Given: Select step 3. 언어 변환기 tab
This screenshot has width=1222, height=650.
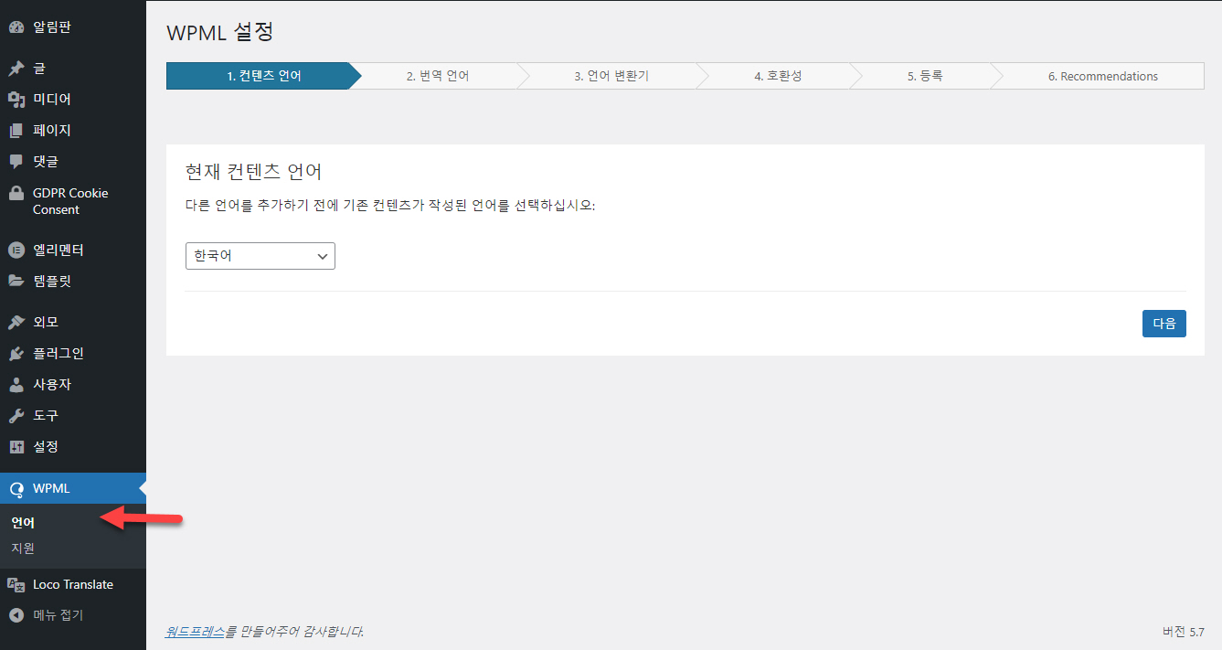Looking at the screenshot, I should [611, 76].
